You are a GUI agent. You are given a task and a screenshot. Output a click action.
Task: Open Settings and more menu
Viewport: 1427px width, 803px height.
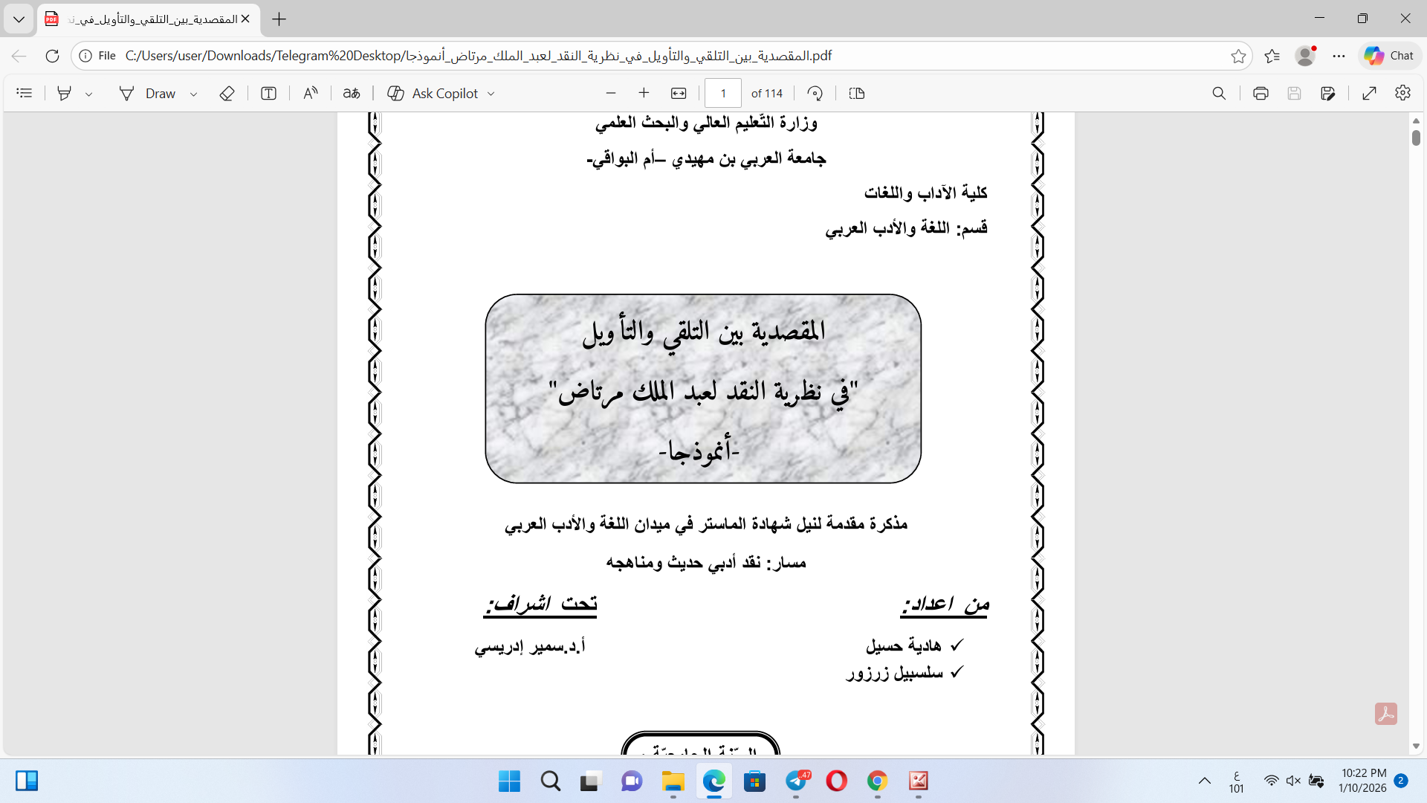pos(1339,56)
